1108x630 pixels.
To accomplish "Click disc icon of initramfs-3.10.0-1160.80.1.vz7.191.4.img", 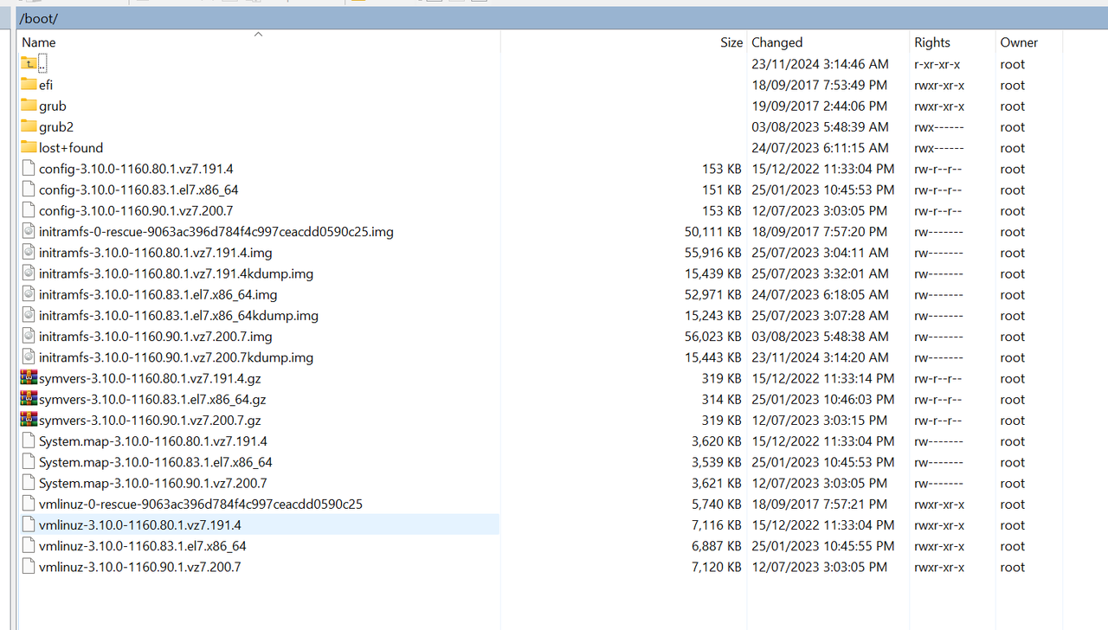I will click(29, 253).
